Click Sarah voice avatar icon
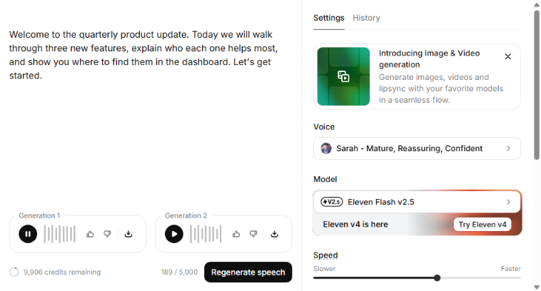Viewport: 541px width, 291px height. coord(326,148)
